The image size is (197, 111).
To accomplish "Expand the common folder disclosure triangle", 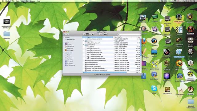I will 84,41.
